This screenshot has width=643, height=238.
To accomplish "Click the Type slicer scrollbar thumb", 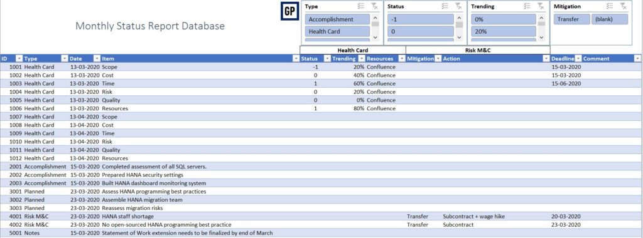I will click(376, 24).
